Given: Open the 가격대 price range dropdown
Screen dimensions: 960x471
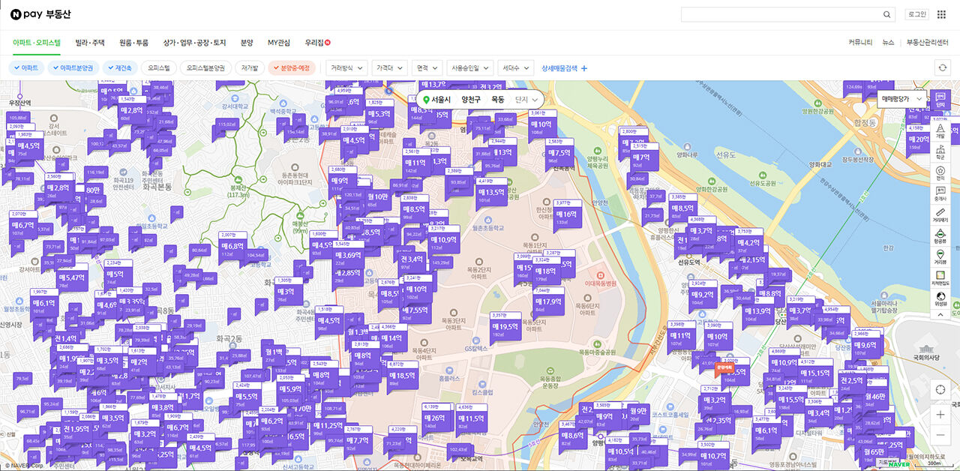Looking at the screenshot, I should (390, 67).
